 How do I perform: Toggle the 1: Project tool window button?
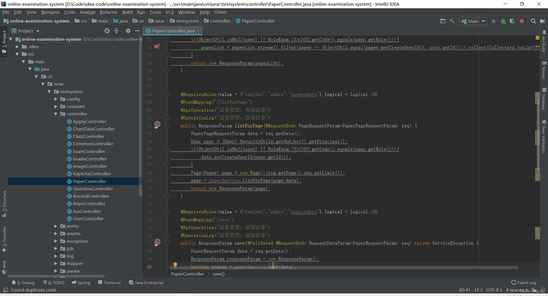tap(4, 42)
